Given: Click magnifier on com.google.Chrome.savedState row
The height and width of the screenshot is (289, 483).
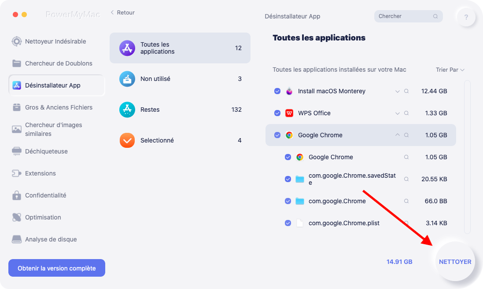Looking at the screenshot, I should [406, 179].
